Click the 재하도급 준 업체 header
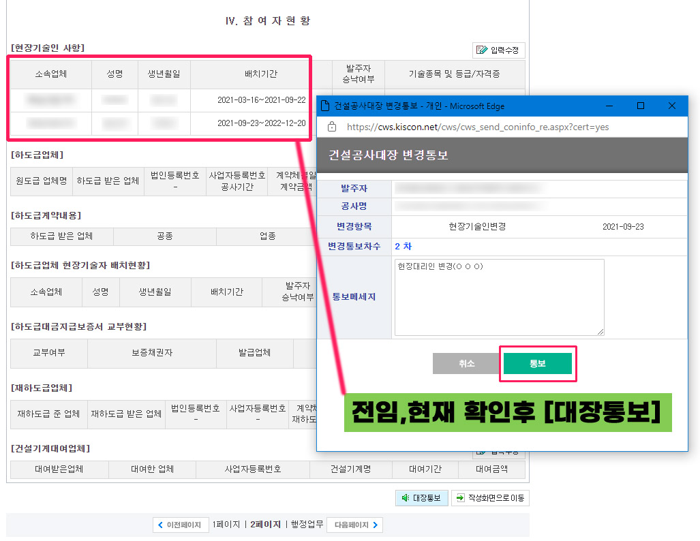This screenshot has height=541, width=700. pos(48,414)
